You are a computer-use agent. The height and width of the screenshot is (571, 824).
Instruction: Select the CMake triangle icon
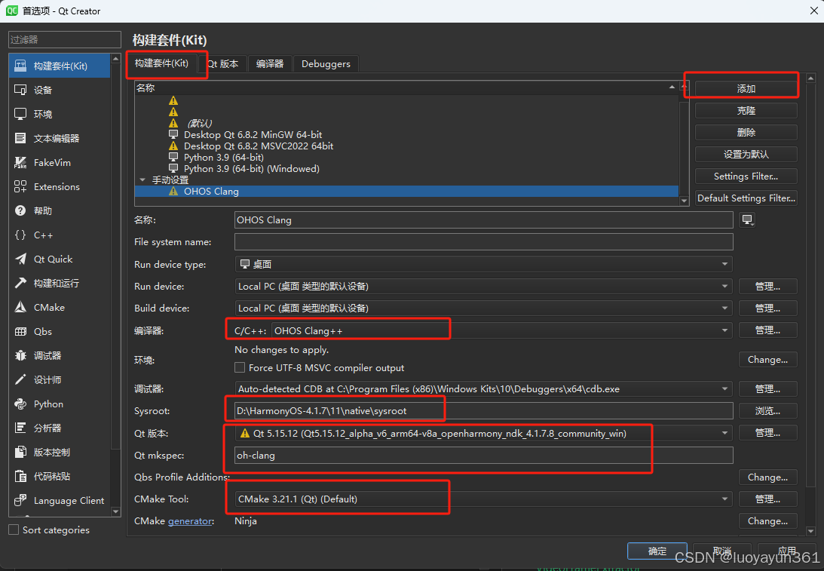[20, 307]
